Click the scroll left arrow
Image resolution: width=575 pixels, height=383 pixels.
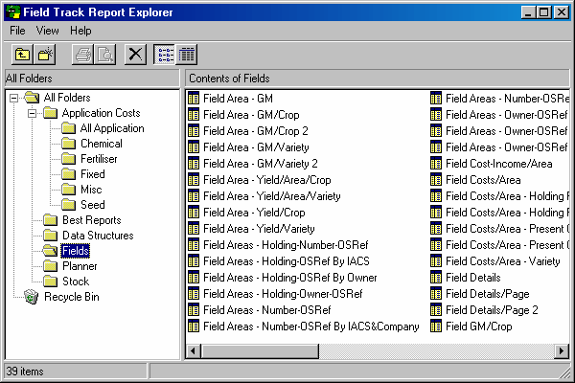193,351
